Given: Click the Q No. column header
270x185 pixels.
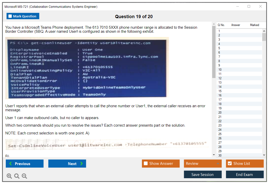Looking at the screenshot, I should pyautogui.click(x=221, y=25).
